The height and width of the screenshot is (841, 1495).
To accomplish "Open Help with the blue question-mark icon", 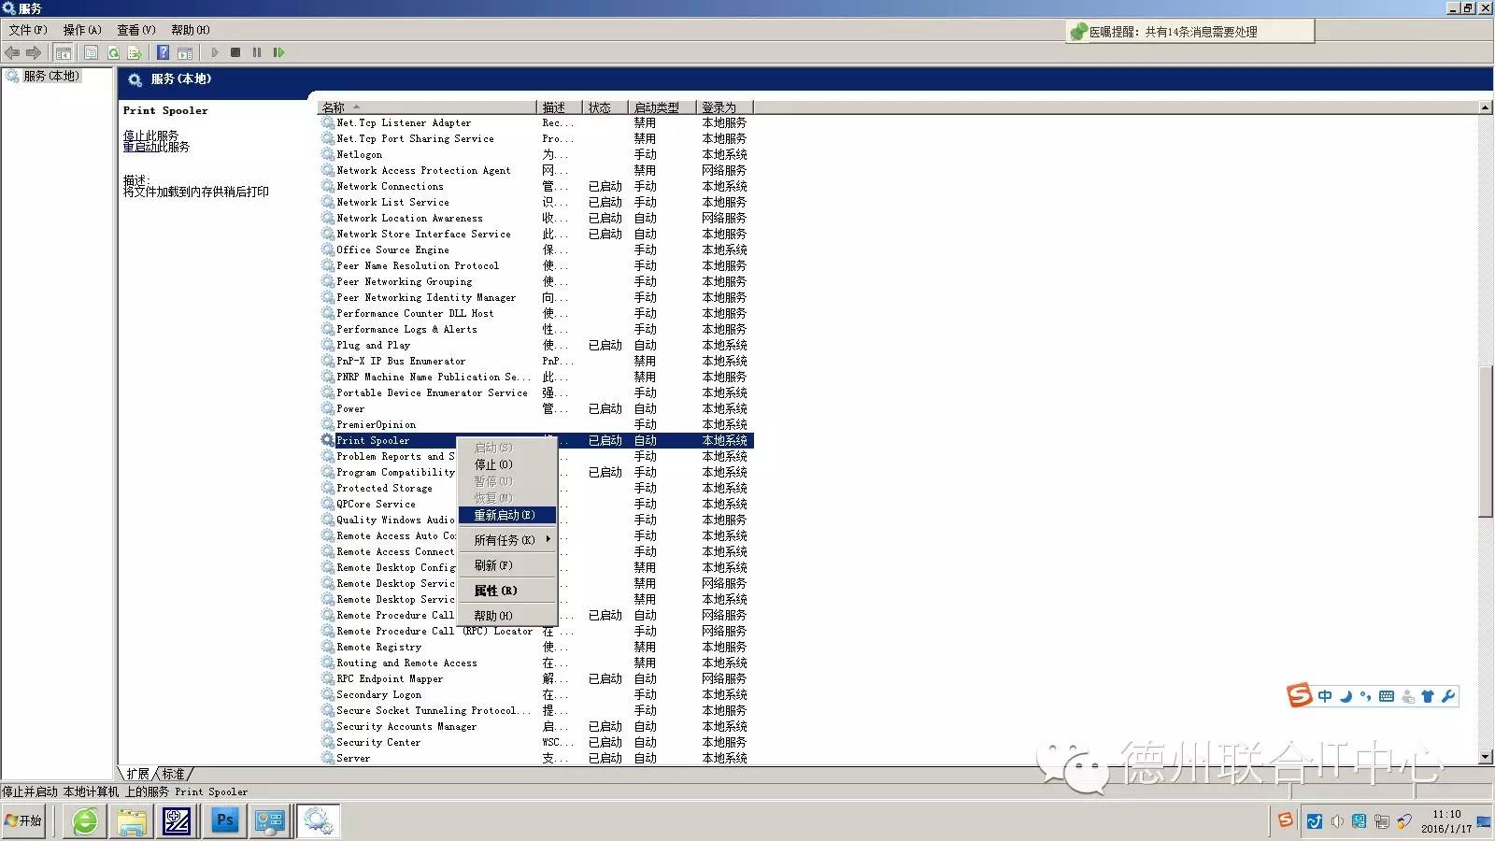I will point(164,52).
